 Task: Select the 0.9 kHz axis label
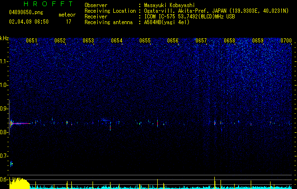point(4,109)
